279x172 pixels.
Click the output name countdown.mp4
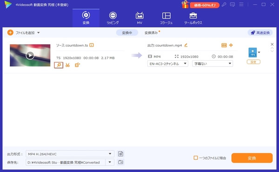coord(169,45)
